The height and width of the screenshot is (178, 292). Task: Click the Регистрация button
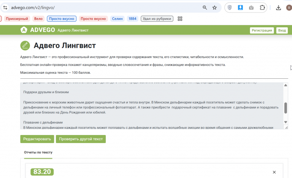pyautogui.click(x=262, y=30)
